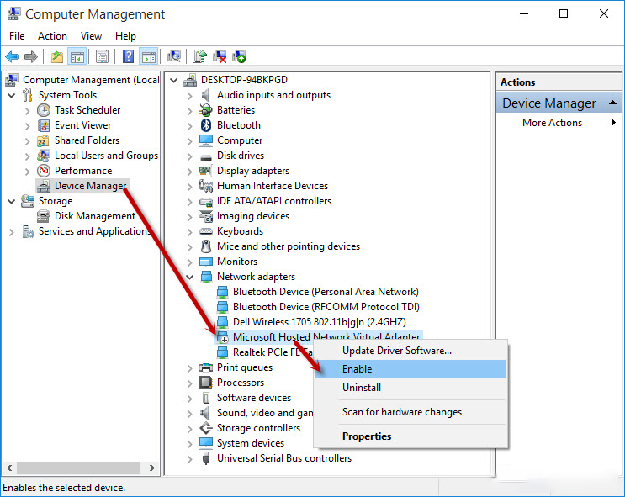Expand the Bluetooth device category
625x497 pixels.
click(x=190, y=125)
